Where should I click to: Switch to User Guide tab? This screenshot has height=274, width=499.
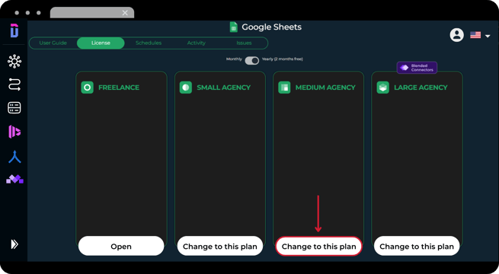[53, 43]
